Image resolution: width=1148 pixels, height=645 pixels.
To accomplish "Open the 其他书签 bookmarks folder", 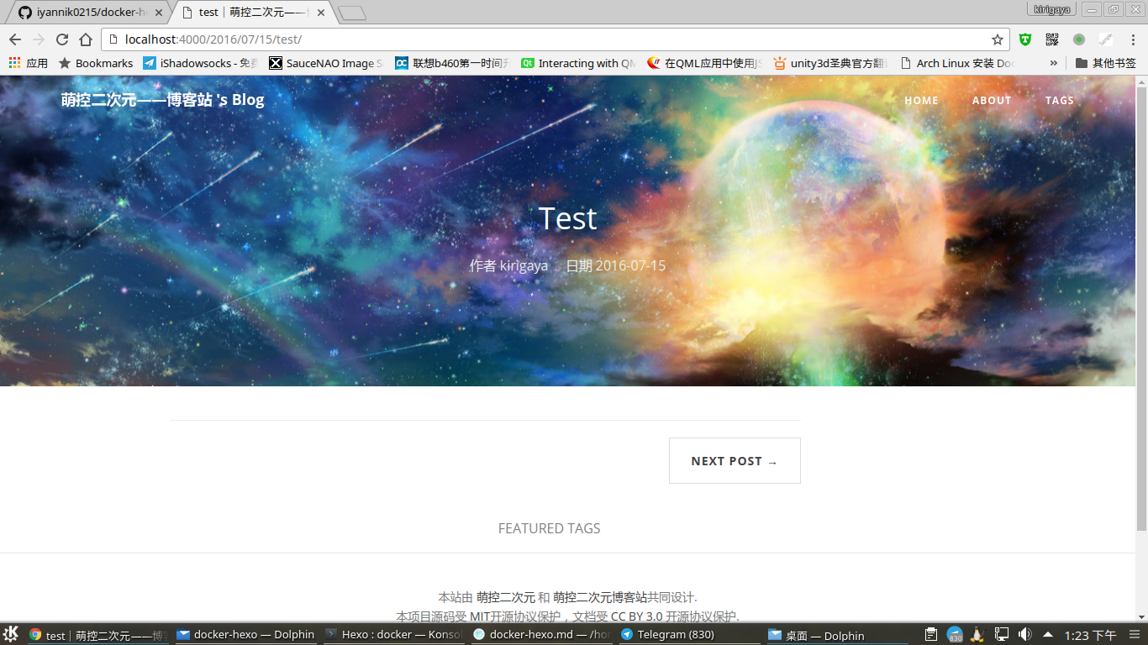I will 1106,63.
